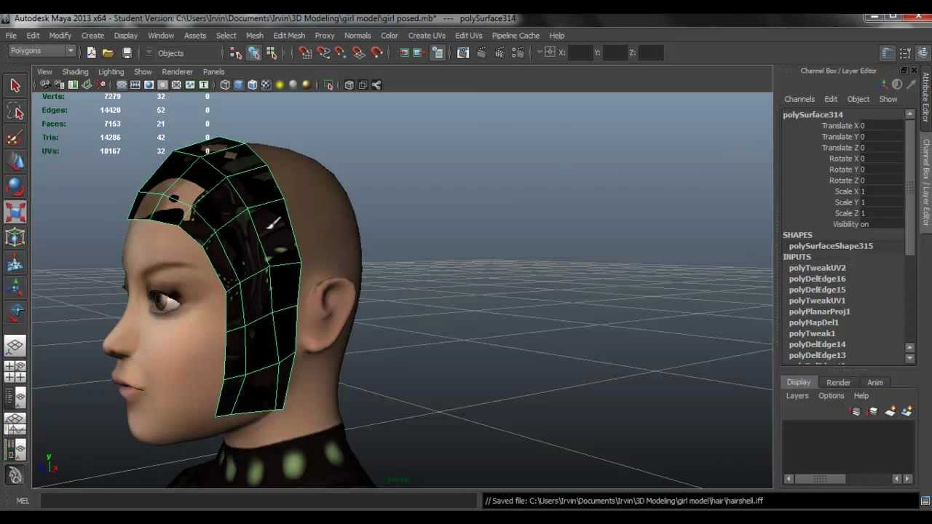Screen dimensions: 932x524
Task: Activate the Scale tool cube icon
Action: [x=15, y=212]
